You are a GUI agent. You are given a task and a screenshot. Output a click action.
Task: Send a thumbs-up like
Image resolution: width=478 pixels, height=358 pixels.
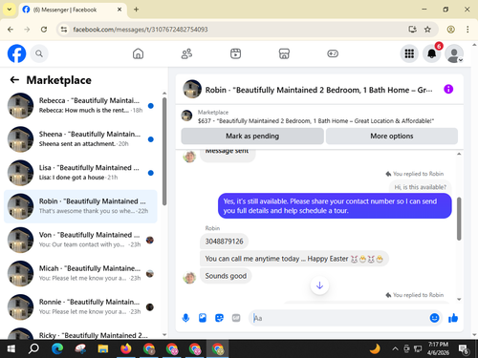(x=453, y=318)
